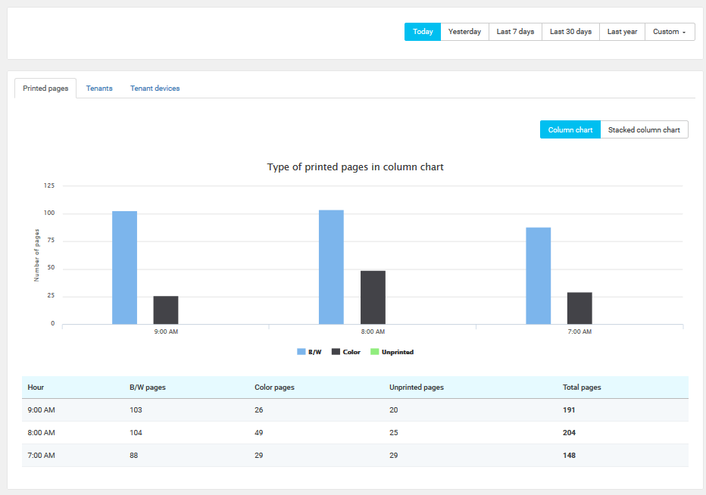
Task: Toggle the B/W legend series
Action: 309,352
